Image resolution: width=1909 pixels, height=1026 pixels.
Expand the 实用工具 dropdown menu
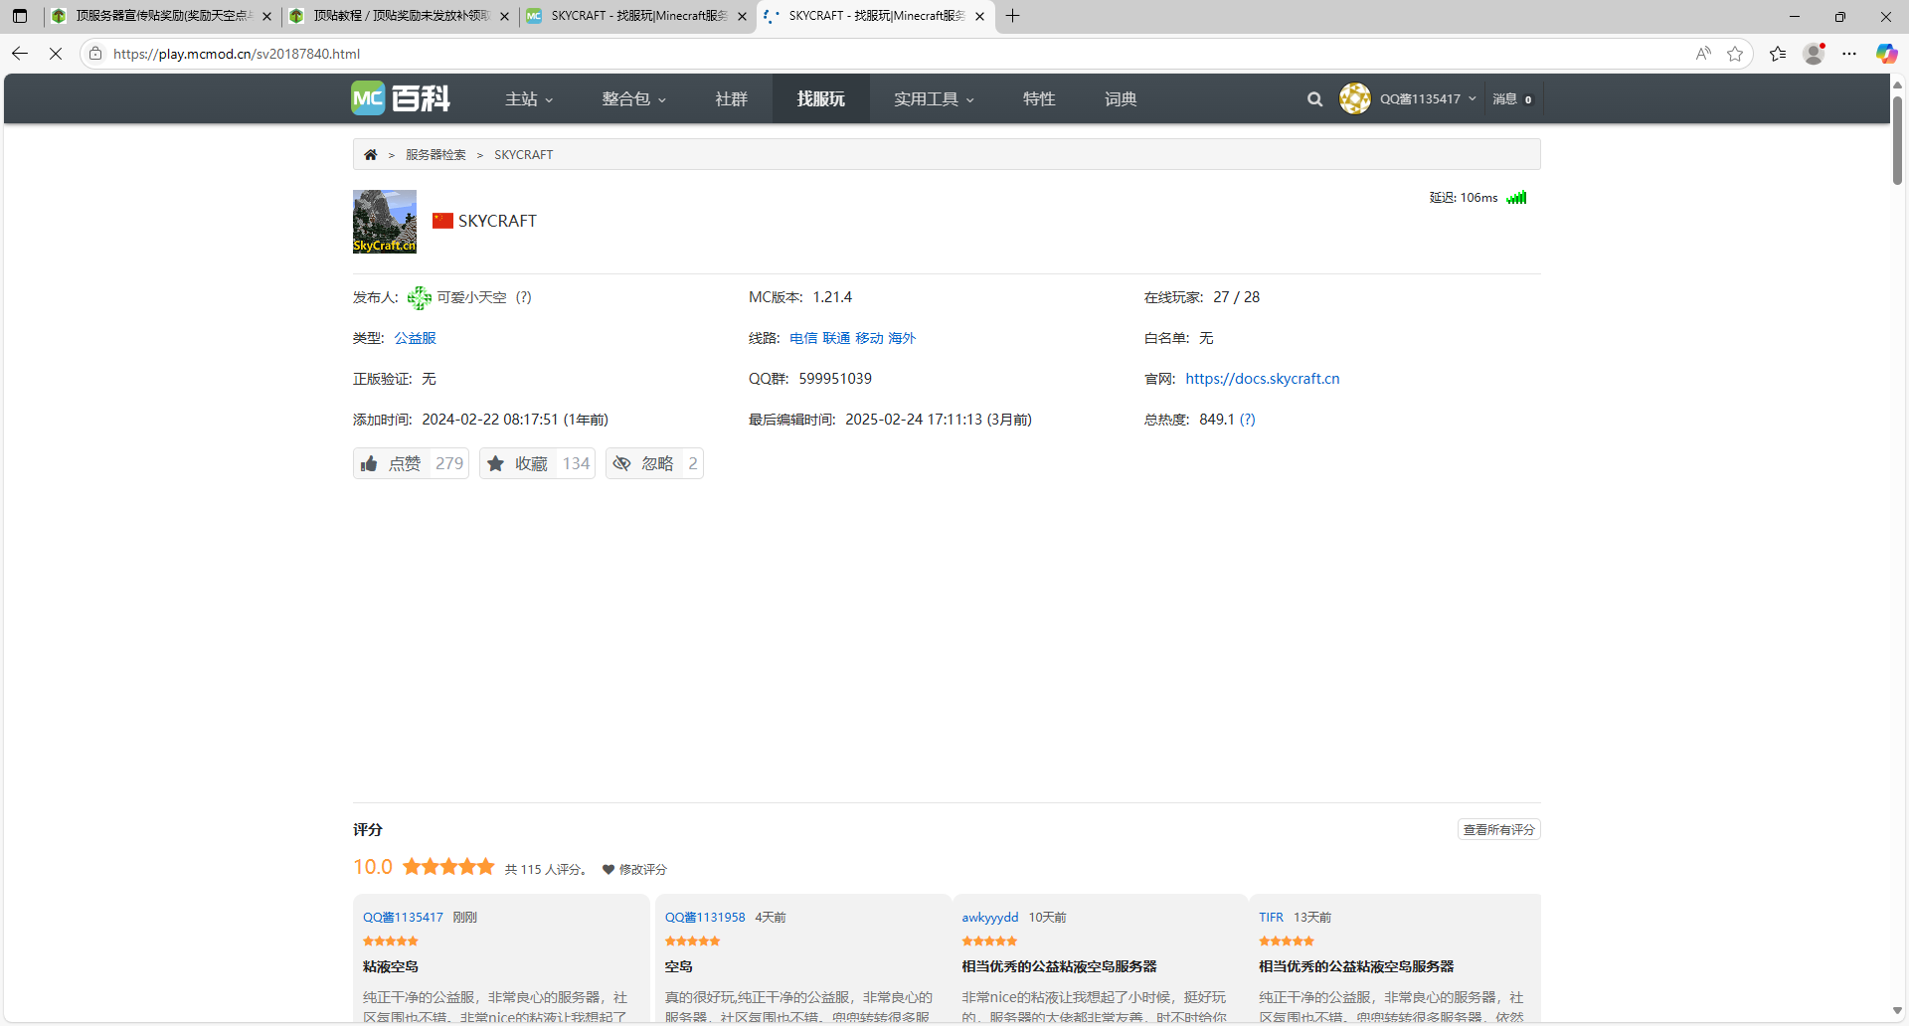(x=934, y=98)
